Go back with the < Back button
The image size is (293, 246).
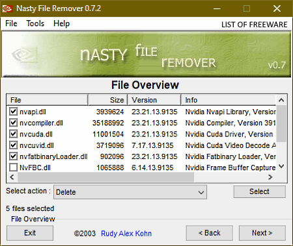(210, 233)
